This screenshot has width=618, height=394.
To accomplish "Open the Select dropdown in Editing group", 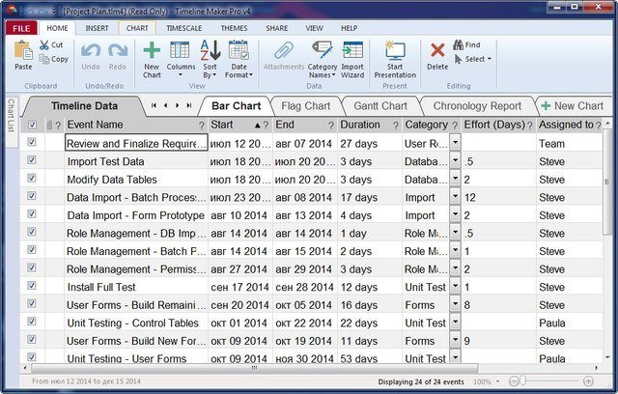I will [x=477, y=59].
